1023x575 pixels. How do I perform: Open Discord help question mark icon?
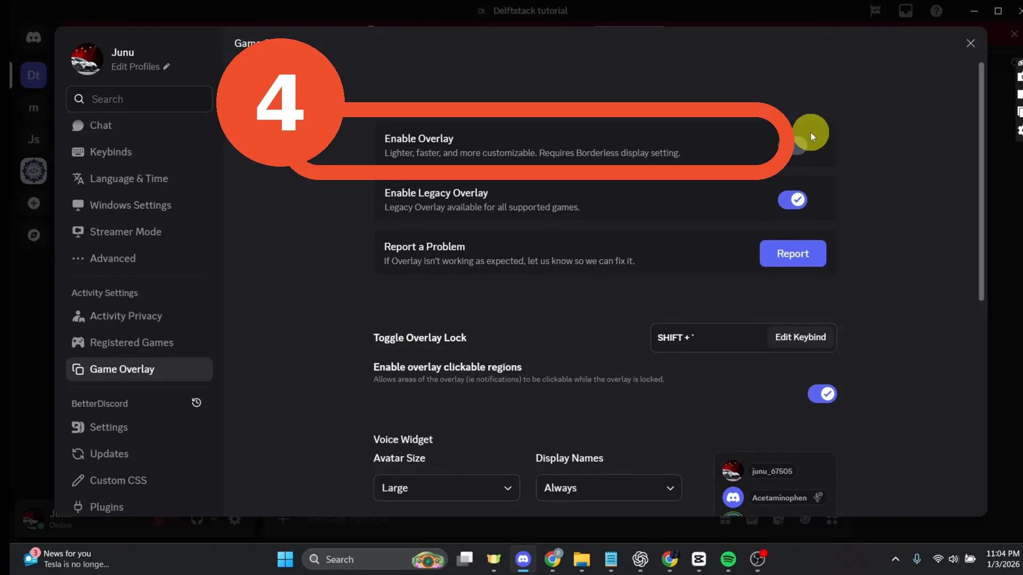point(936,11)
